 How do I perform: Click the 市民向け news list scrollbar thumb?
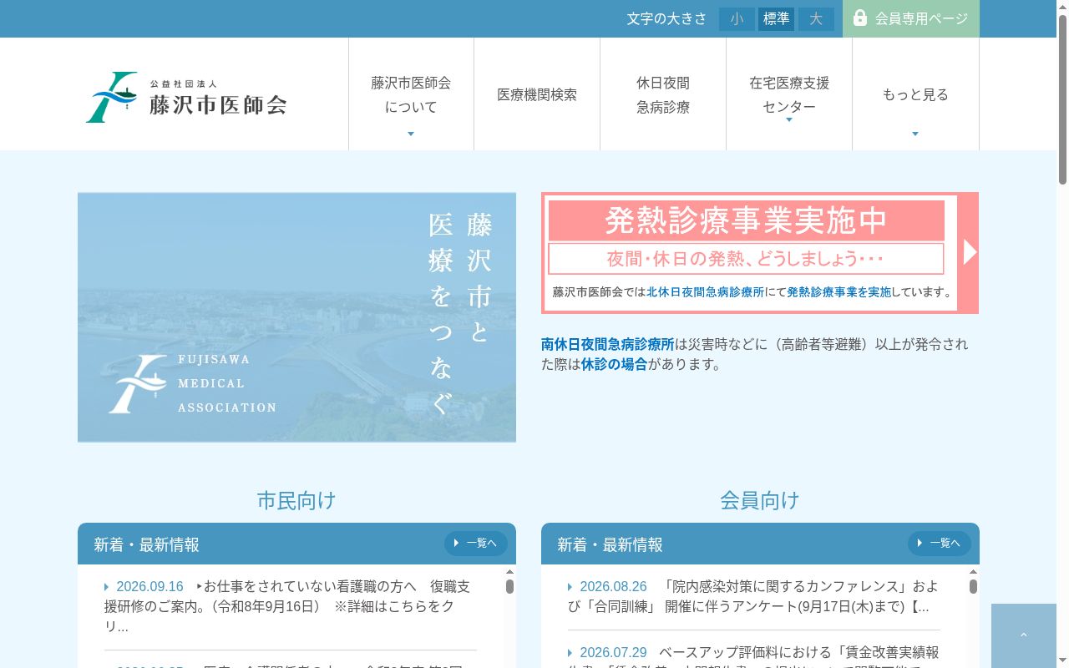point(509,586)
